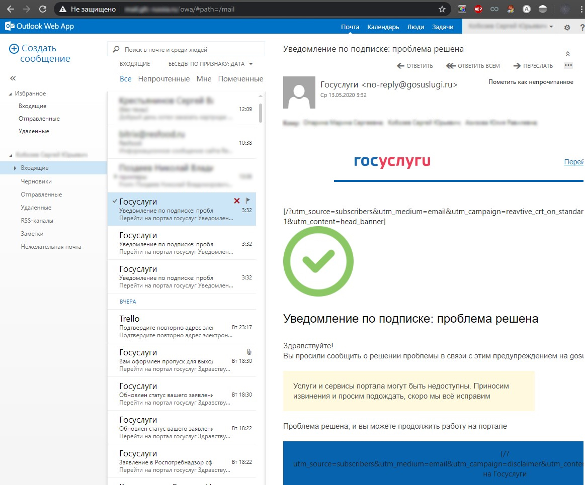Filter by Непрочтенные messages
The width and height of the screenshot is (585, 485).
coord(164,79)
